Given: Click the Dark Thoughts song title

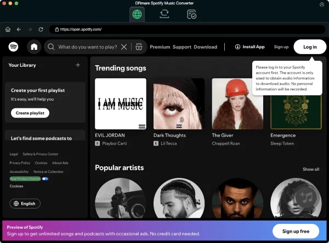Looking at the screenshot, I should point(169,135).
